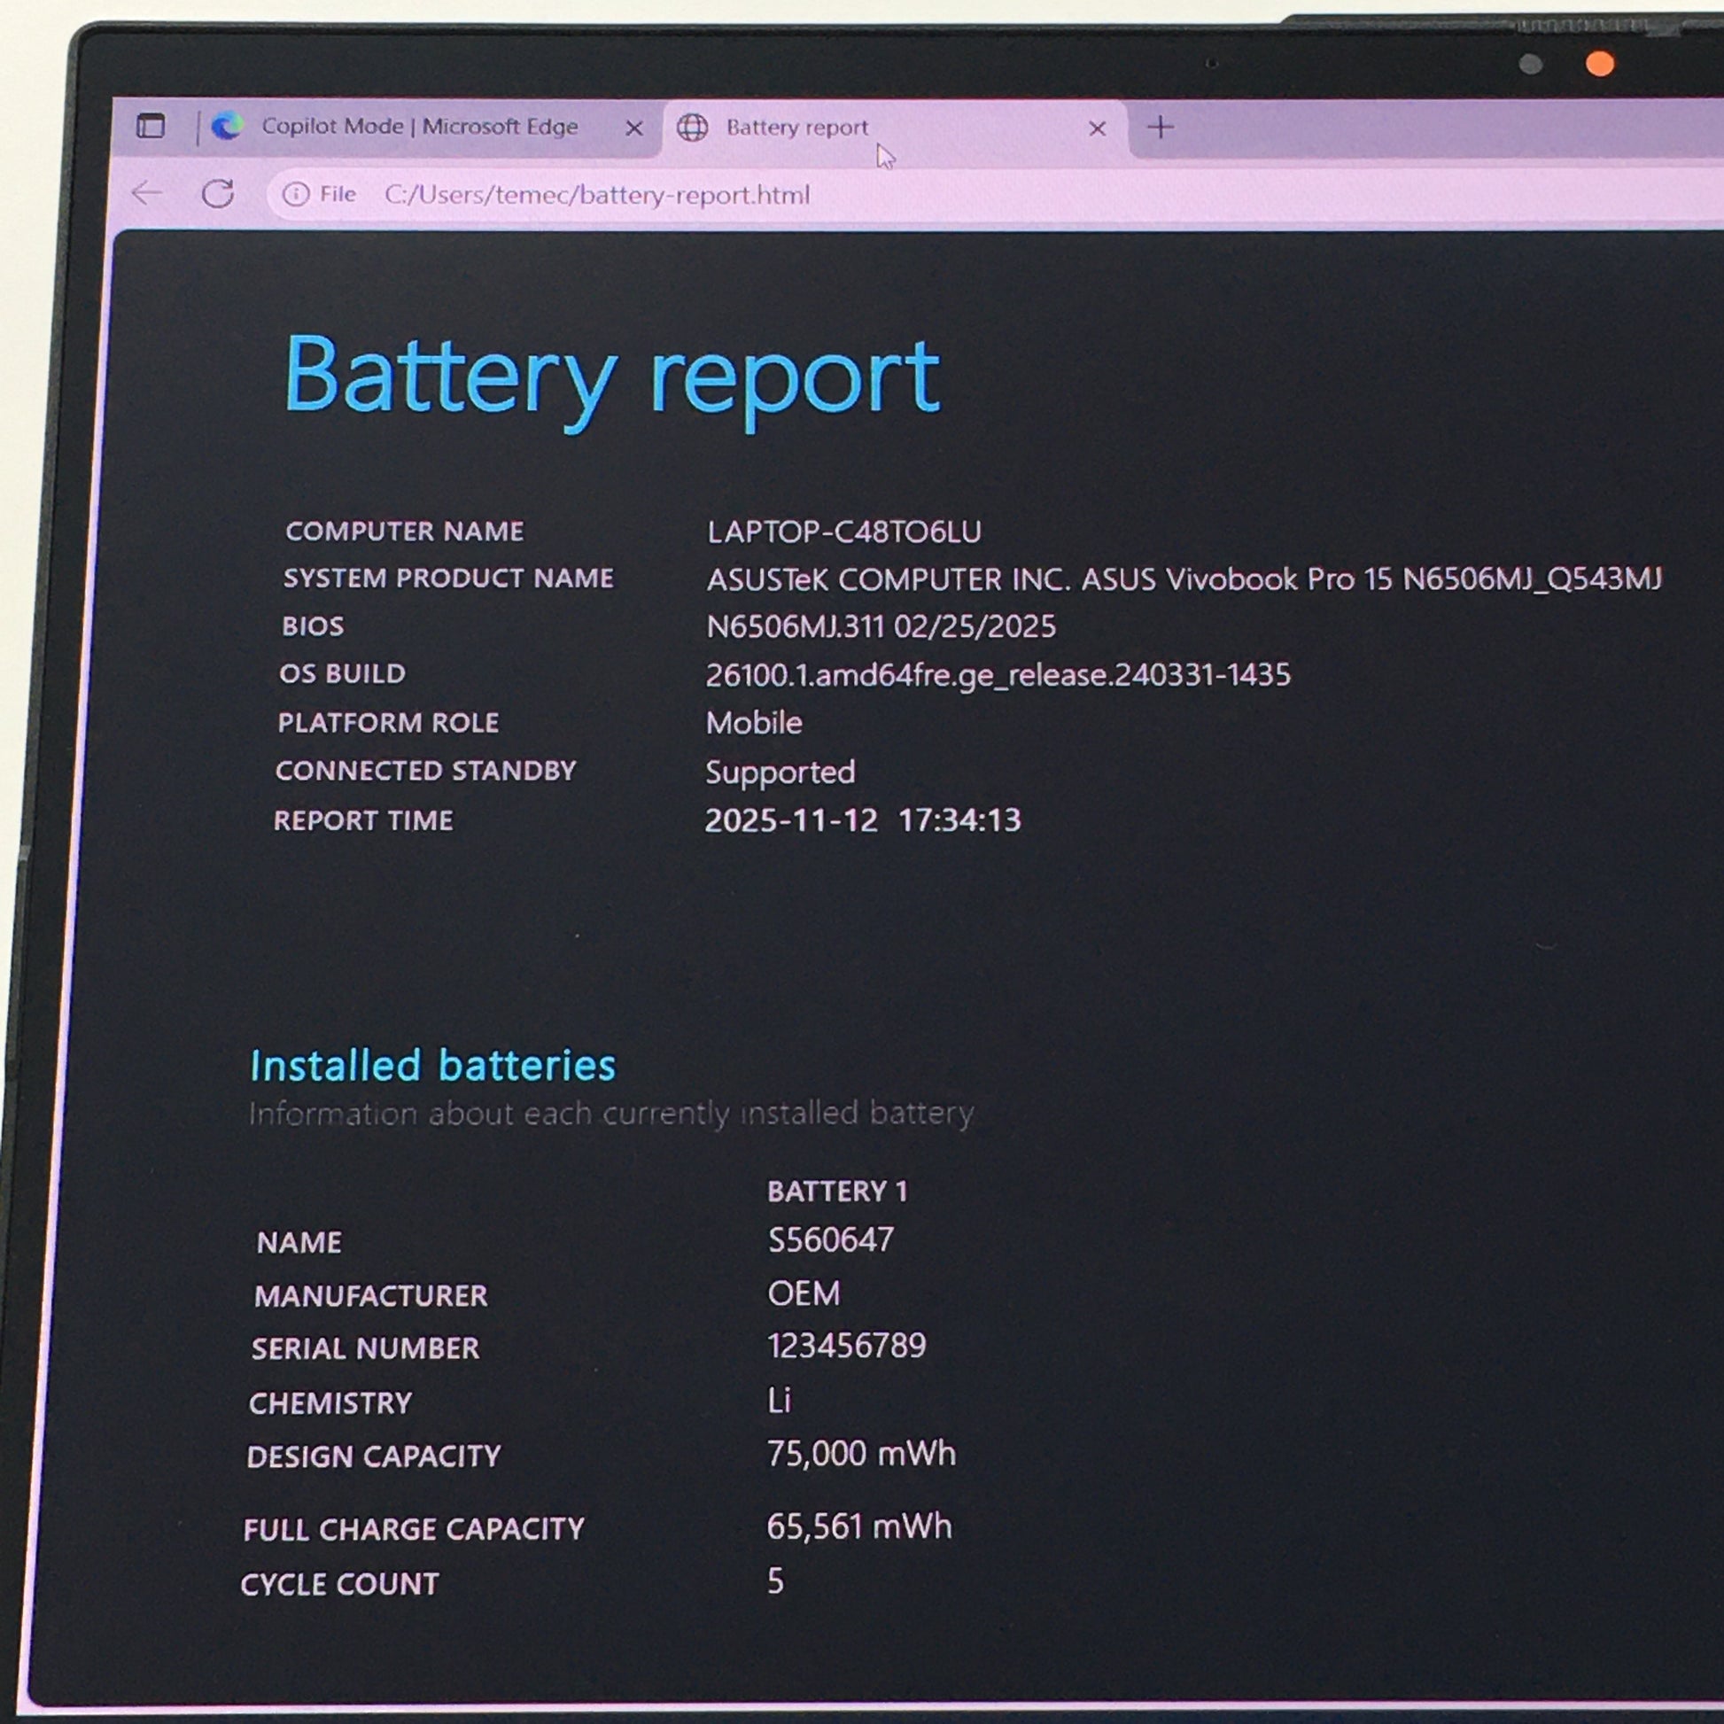Click the battery-report.html address field
Image resolution: width=1724 pixels, height=1724 pixels.
[597, 195]
